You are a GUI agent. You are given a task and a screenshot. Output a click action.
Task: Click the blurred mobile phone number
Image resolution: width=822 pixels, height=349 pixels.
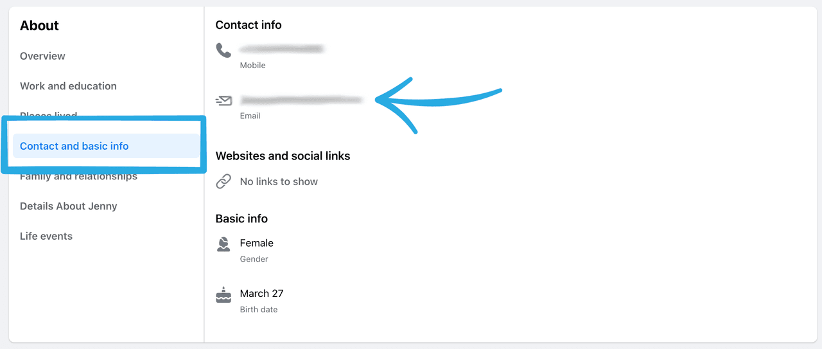coord(281,49)
